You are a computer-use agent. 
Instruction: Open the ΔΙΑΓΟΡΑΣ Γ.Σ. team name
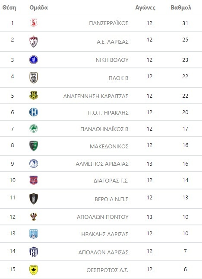click(111, 181)
